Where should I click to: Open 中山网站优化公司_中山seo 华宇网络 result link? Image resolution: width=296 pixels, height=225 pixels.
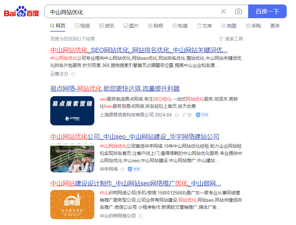coord(135,137)
